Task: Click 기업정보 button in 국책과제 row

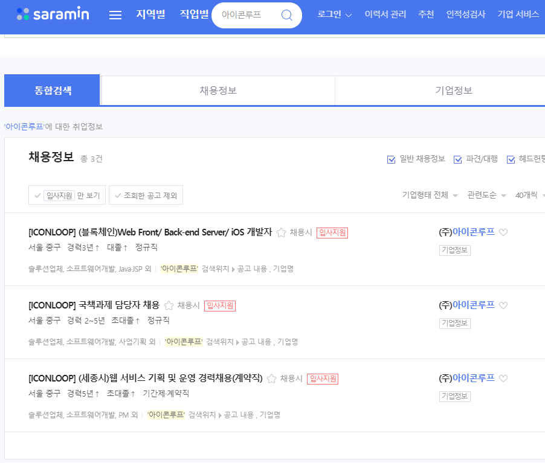Action: 454,323
